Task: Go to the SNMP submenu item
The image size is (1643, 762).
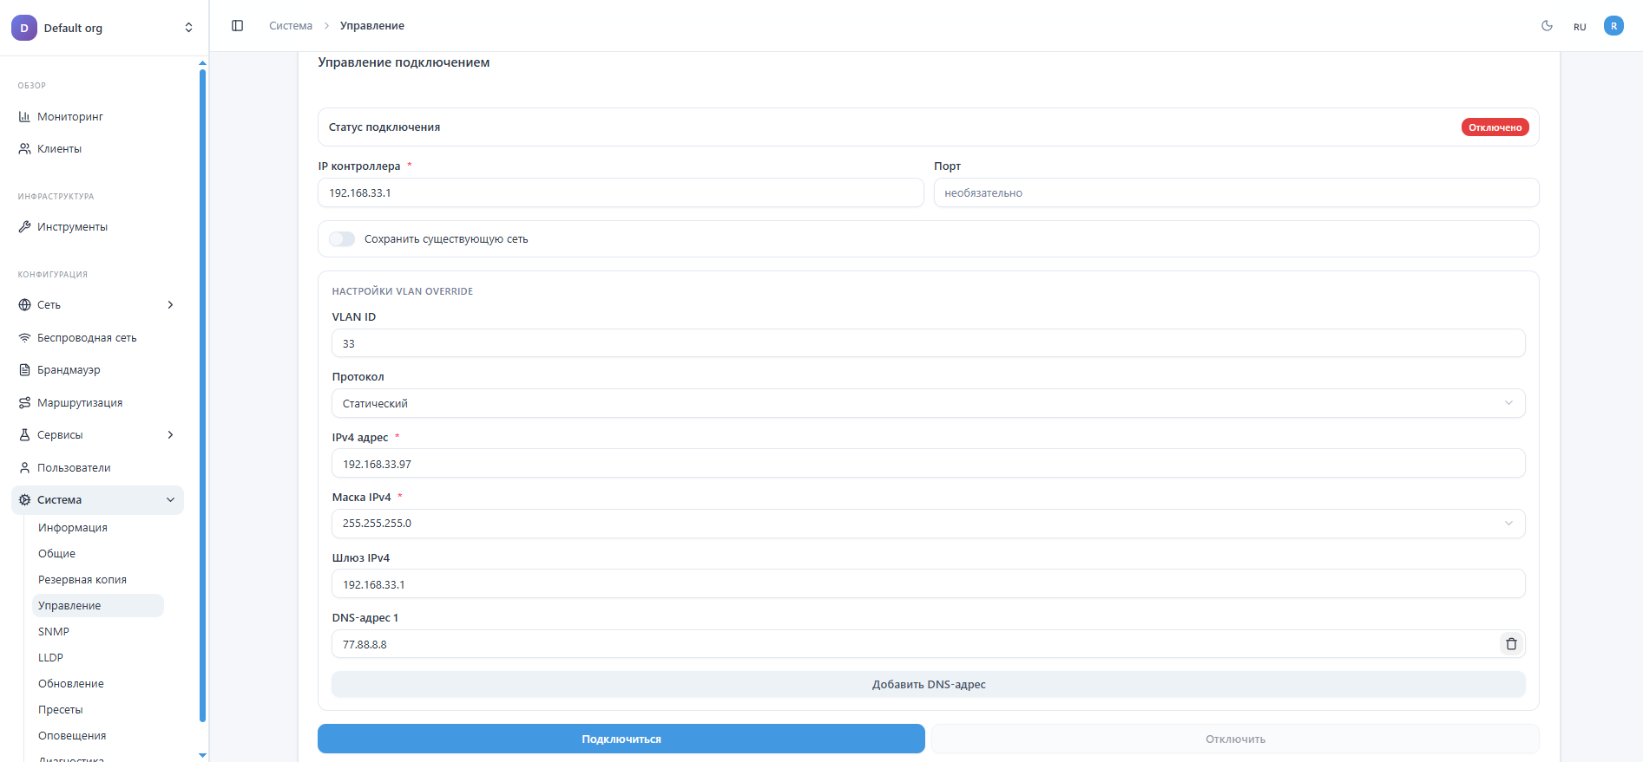Action: click(x=54, y=632)
